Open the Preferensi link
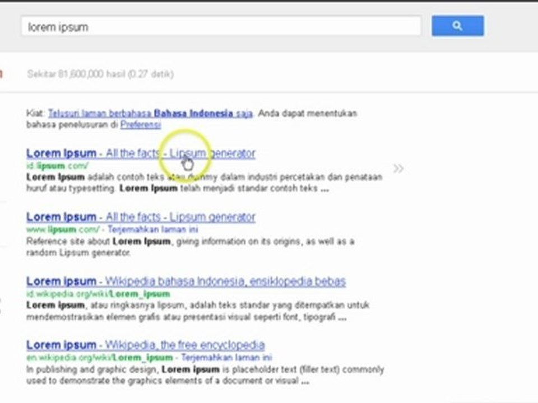The height and width of the screenshot is (403, 538). click(140, 124)
